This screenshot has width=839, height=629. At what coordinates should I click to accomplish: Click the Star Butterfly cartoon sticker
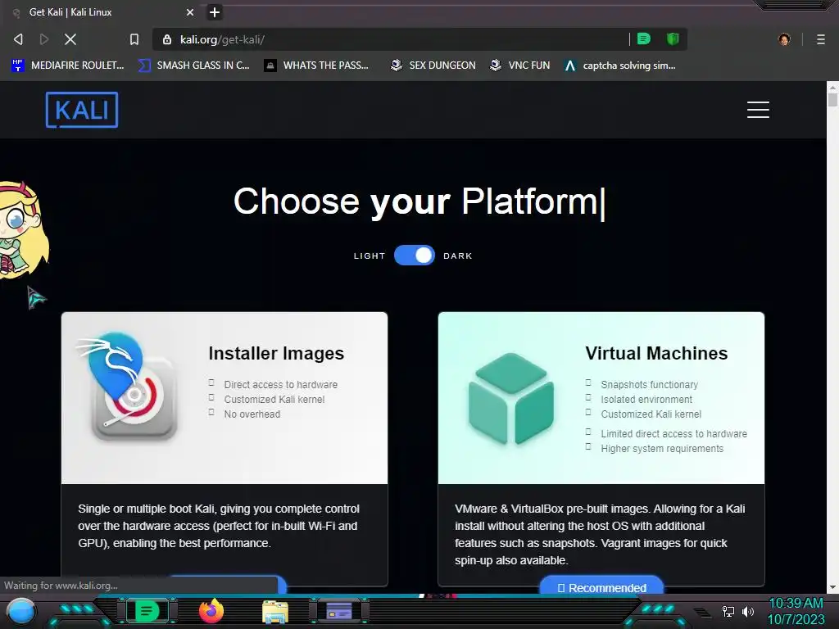(x=23, y=230)
